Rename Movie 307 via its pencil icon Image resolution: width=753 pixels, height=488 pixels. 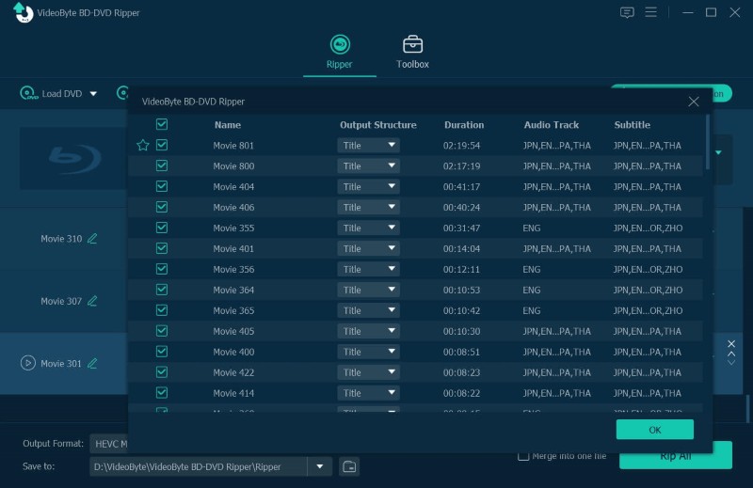(x=92, y=302)
